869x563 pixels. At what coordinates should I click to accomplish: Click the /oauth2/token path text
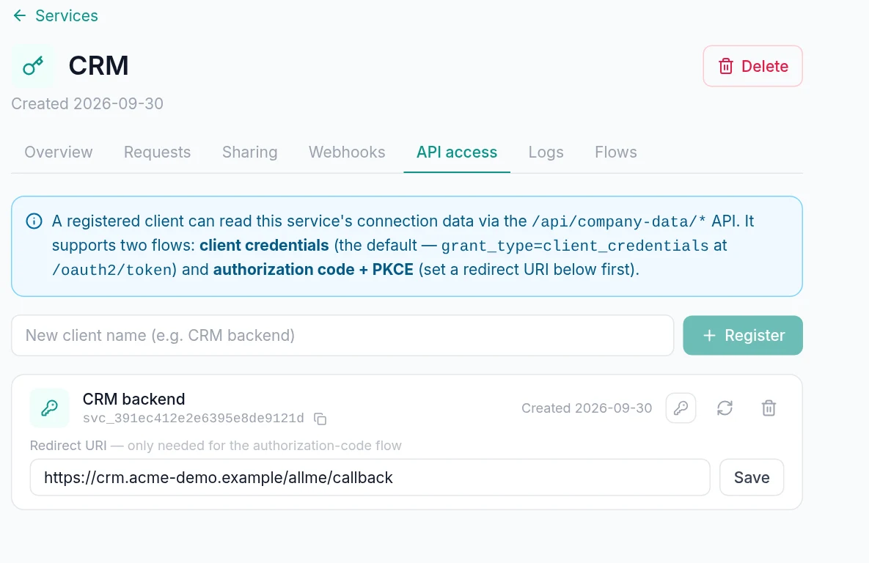[x=112, y=270]
